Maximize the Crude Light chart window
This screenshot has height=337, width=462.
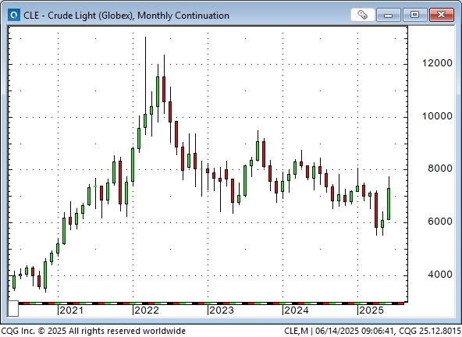pyautogui.click(x=415, y=15)
